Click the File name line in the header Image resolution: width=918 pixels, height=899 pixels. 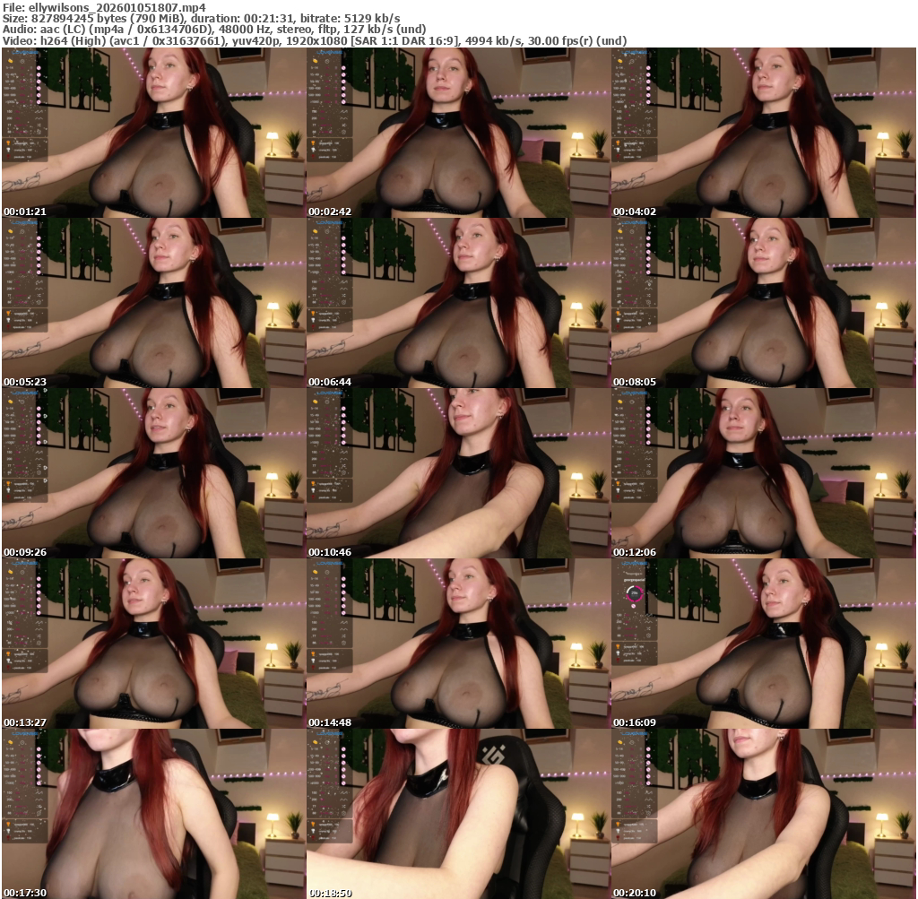pyautogui.click(x=103, y=7)
